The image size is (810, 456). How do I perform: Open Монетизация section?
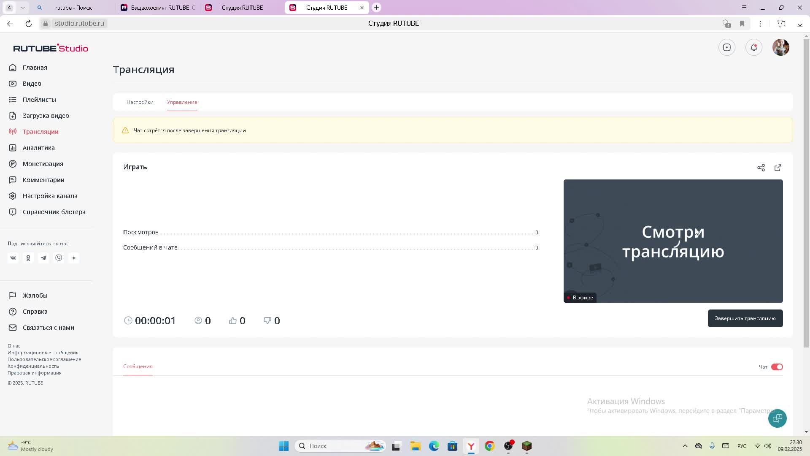click(x=43, y=164)
